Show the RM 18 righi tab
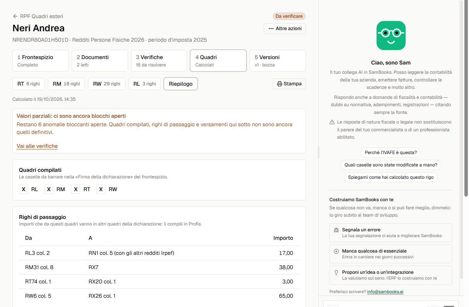The width and height of the screenshot is (469, 307). point(66,84)
